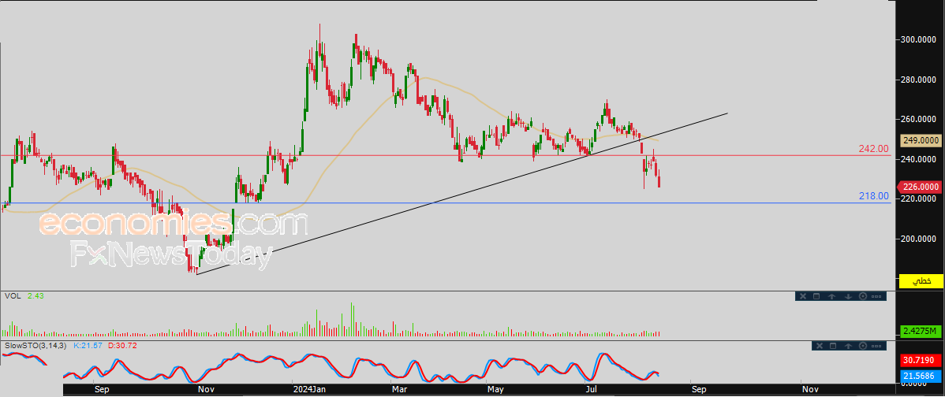Select the 249.0000 moving average price tag

coord(921,140)
